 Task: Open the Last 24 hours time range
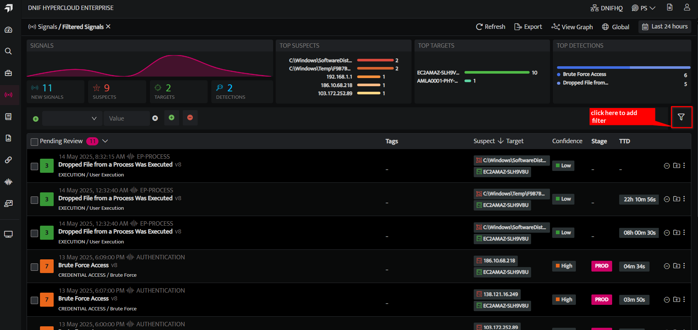pyautogui.click(x=665, y=27)
